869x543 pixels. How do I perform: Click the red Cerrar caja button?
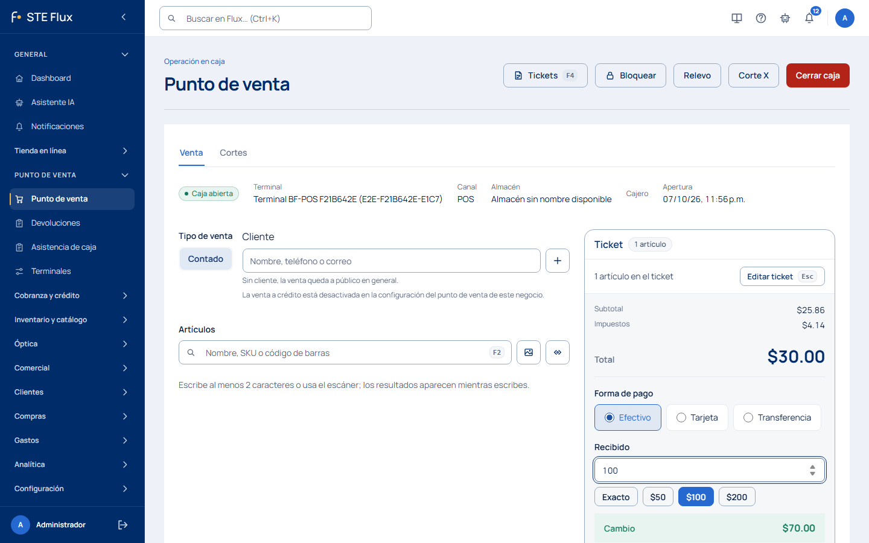[818, 75]
